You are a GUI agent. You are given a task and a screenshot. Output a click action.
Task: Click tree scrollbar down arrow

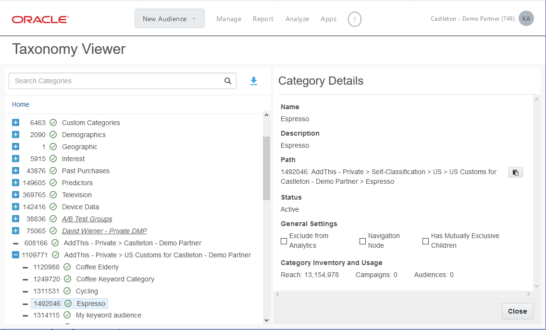coord(266,320)
